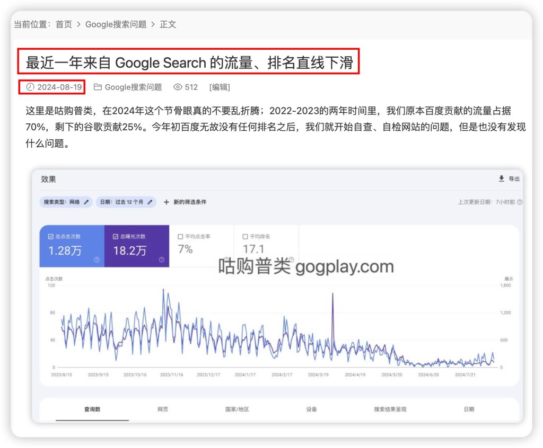Screen dimensions: 543x448
Task: Click help icon in 总点击次数 card
Action: [97, 259]
